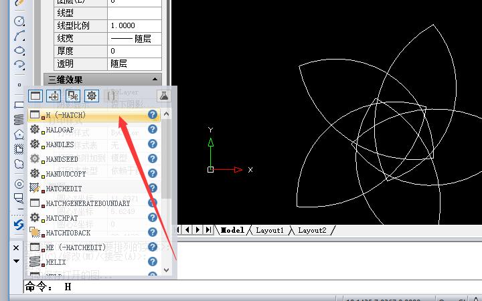
Task: Choose HATCHGENERATEBOUNDARY from the suggestions
Action: pos(87,203)
